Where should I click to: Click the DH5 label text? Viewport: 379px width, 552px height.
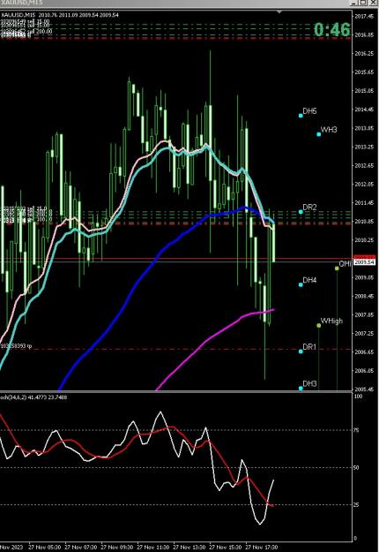(x=309, y=111)
